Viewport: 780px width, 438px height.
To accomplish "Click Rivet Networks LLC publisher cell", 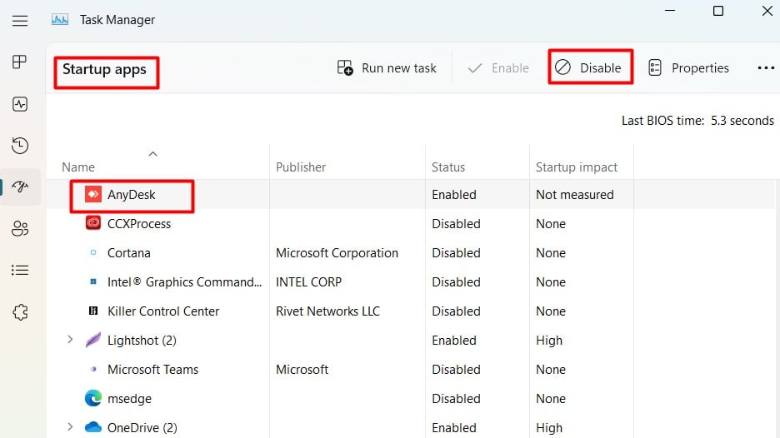I will pos(327,311).
